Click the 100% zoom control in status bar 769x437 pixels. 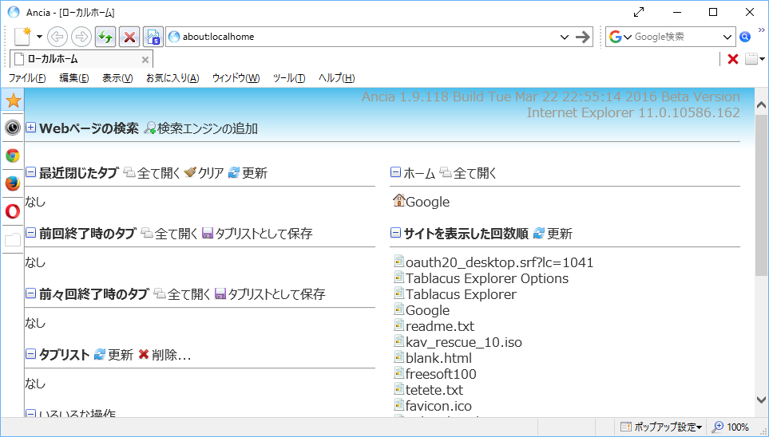pyautogui.click(x=731, y=427)
